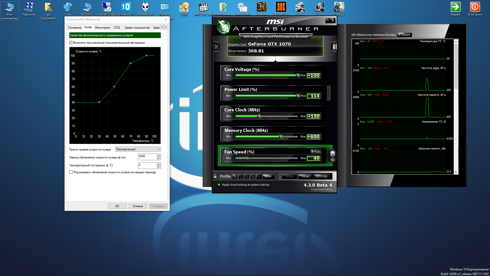Toggle the fan speed Auto button
The width and height of the screenshot is (490, 276).
click(316, 152)
